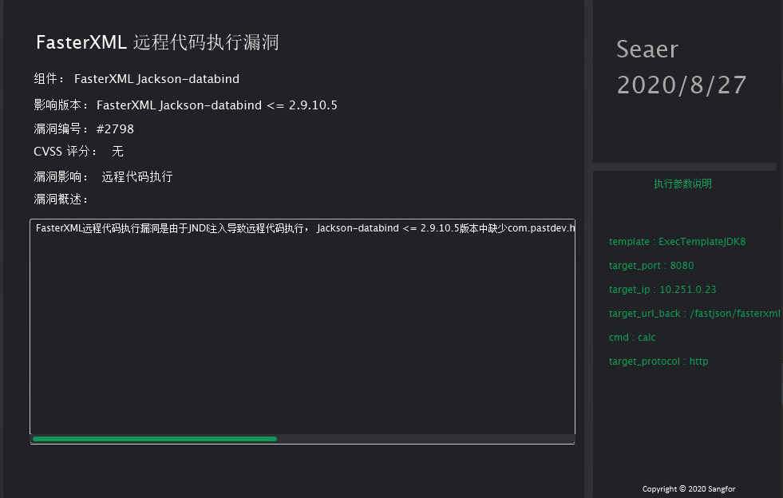Select the JNDI injection description text
This screenshot has height=498, width=783.
point(303,227)
